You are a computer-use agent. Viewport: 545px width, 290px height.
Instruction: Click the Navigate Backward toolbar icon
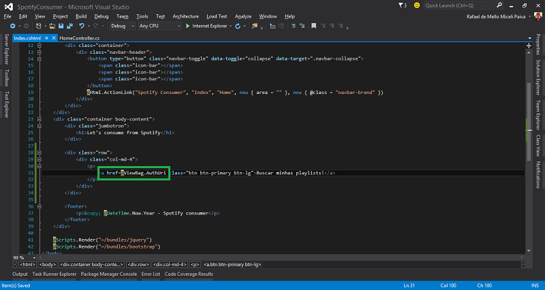tap(13, 25)
